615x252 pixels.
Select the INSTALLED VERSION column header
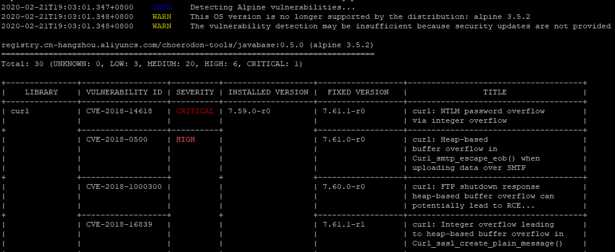[268, 92]
